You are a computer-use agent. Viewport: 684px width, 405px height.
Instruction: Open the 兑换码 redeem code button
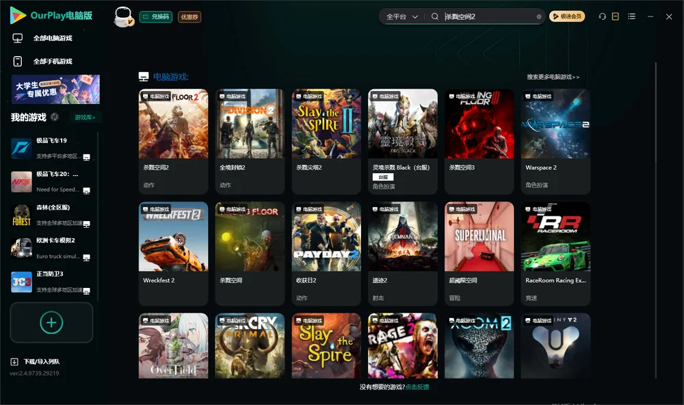156,17
